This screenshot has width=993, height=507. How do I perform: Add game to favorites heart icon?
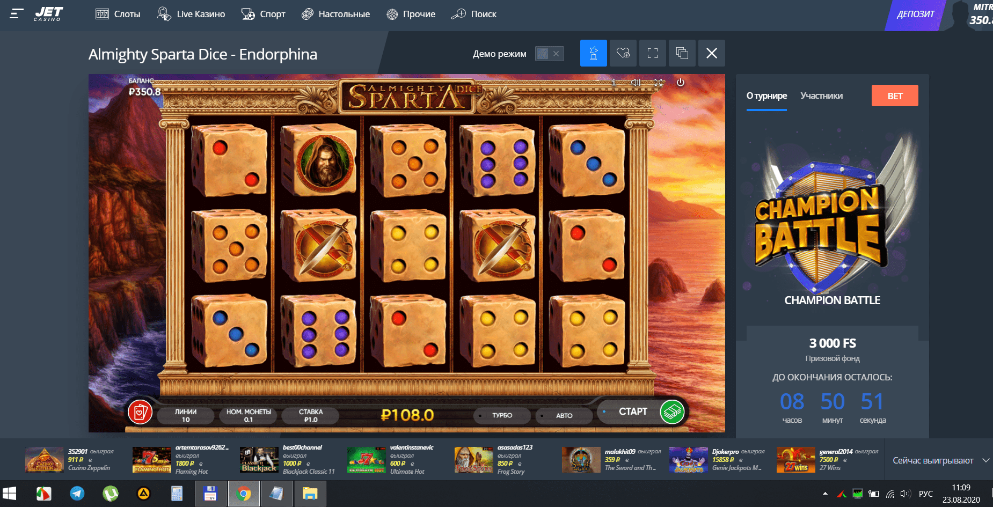click(623, 53)
